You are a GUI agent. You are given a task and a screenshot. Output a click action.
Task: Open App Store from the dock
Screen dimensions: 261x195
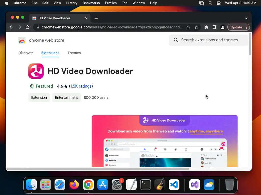(x=103, y=185)
